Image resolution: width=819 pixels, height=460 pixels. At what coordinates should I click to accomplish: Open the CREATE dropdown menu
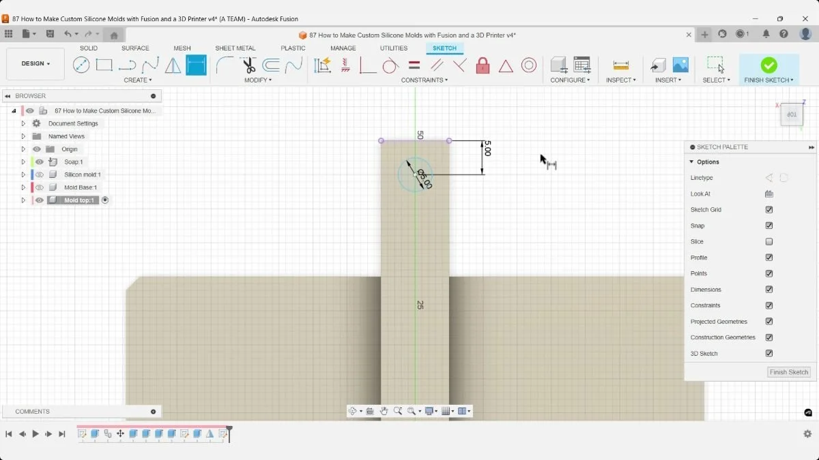[139, 80]
